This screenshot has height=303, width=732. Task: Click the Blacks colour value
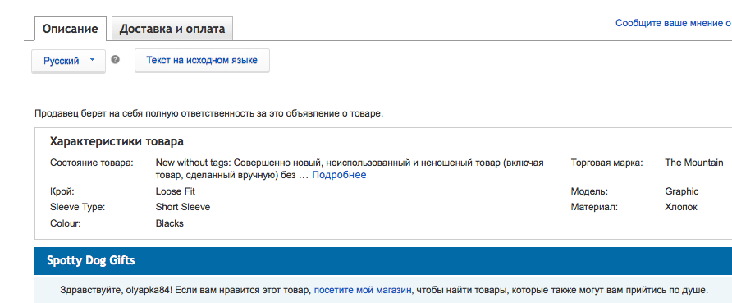(x=170, y=223)
